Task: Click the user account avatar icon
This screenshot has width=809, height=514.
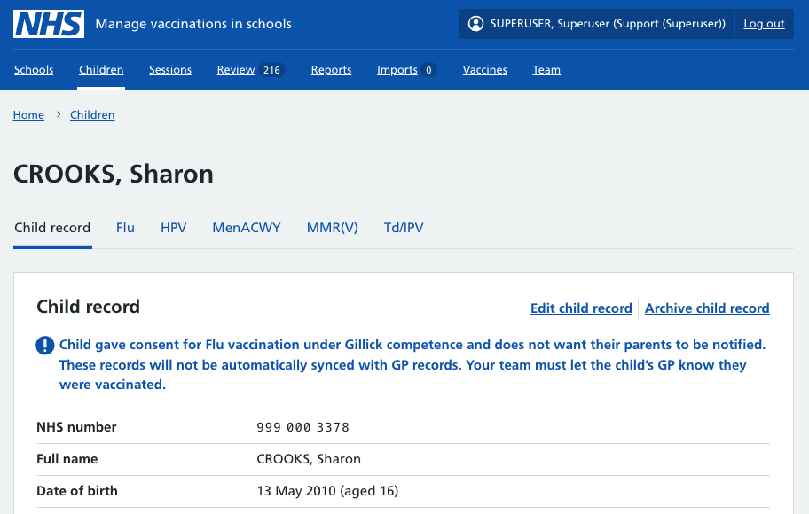Action: click(x=475, y=24)
